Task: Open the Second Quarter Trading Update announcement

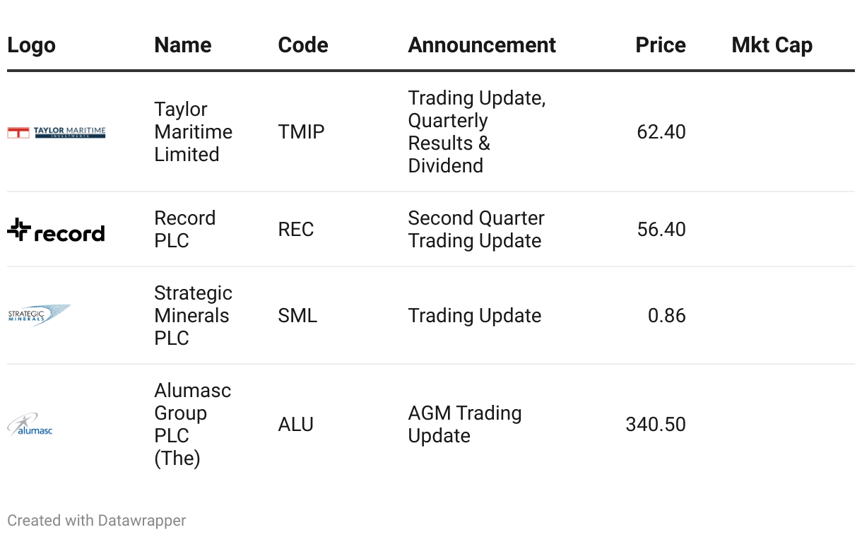Action: coord(476,230)
